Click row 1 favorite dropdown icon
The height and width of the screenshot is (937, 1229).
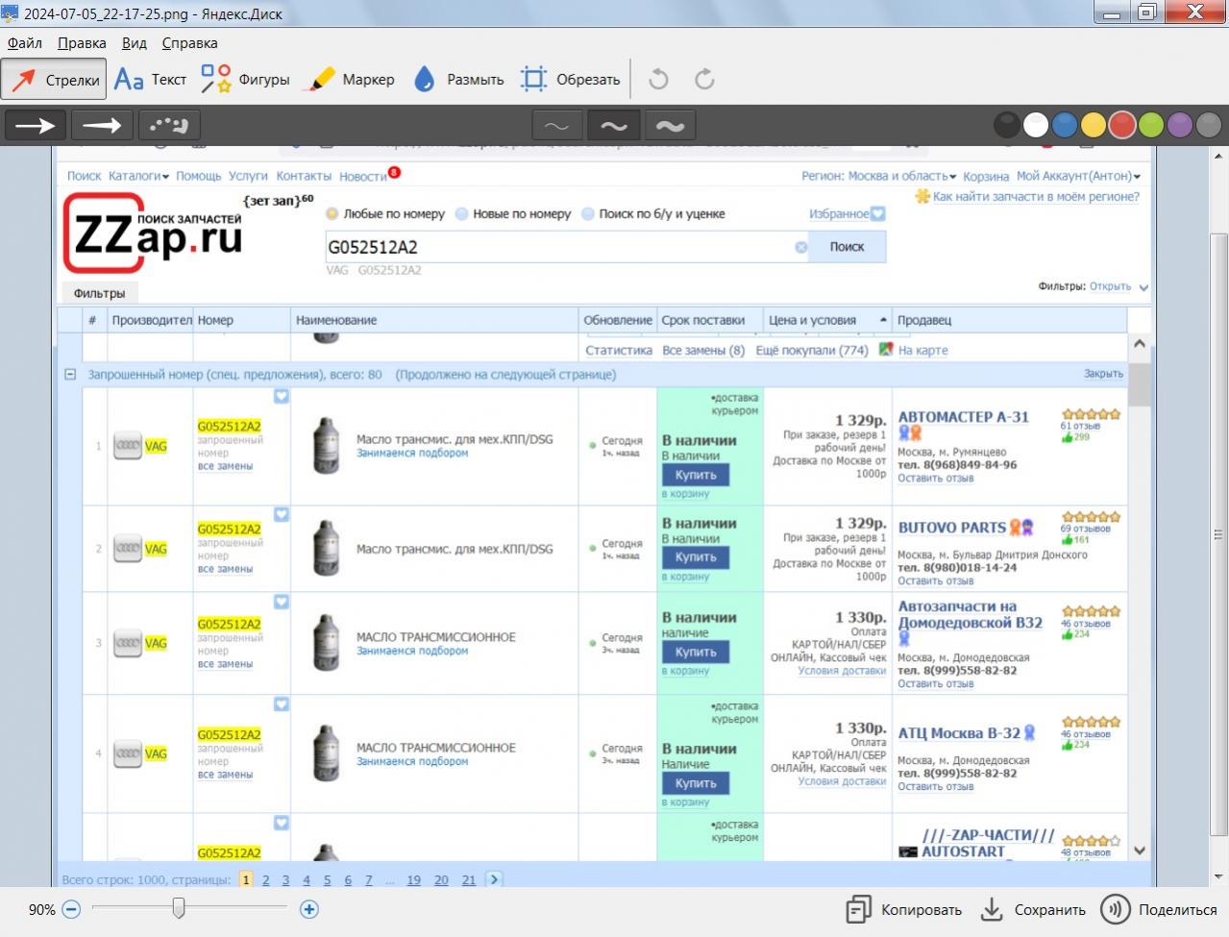(x=282, y=396)
